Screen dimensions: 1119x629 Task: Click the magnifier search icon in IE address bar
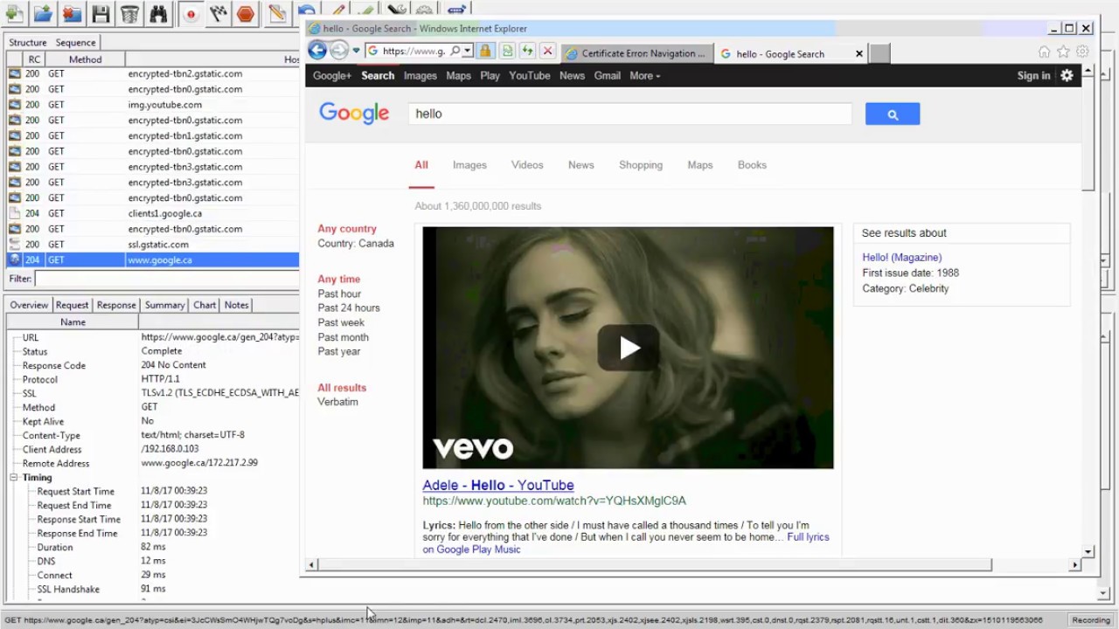[x=455, y=51]
